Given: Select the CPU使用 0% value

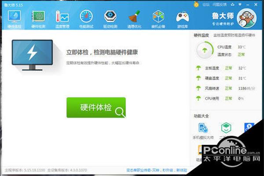Looking at the screenshot, I should pos(241,99).
